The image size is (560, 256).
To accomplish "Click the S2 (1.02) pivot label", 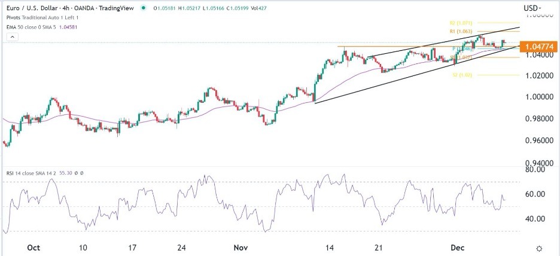I will (x=462, y=75).
